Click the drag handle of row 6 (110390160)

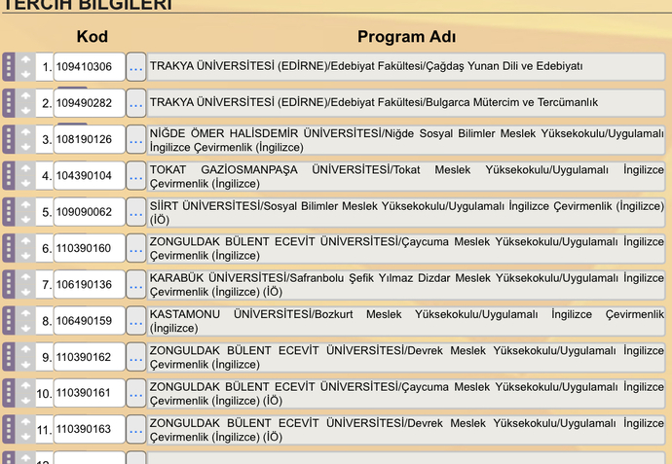point(9,248)
